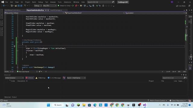
Task: Click the light bulb quick actions icon
Action: pyautogui.click(x=14, y=46)
